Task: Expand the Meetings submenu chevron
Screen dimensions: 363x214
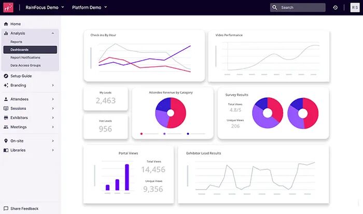Action: point(53,127)
